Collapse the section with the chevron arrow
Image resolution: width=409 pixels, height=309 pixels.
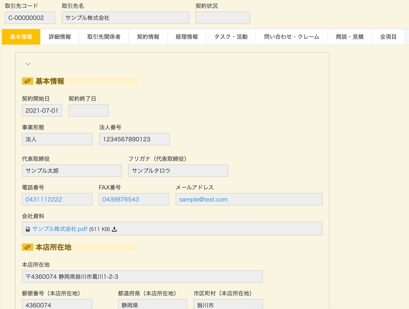28,64
